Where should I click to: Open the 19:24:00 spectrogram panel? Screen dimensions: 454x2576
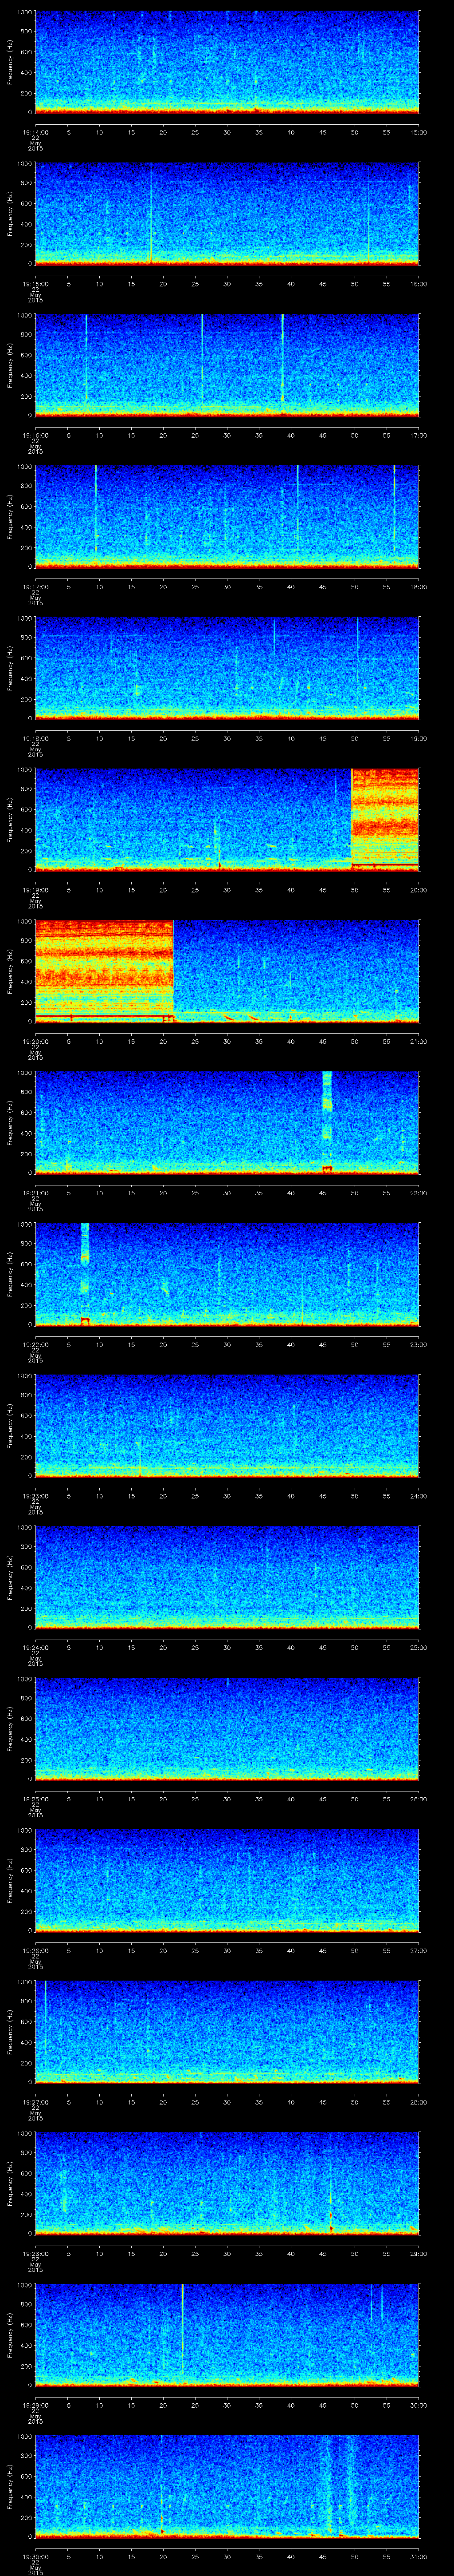pos(227,1577)
